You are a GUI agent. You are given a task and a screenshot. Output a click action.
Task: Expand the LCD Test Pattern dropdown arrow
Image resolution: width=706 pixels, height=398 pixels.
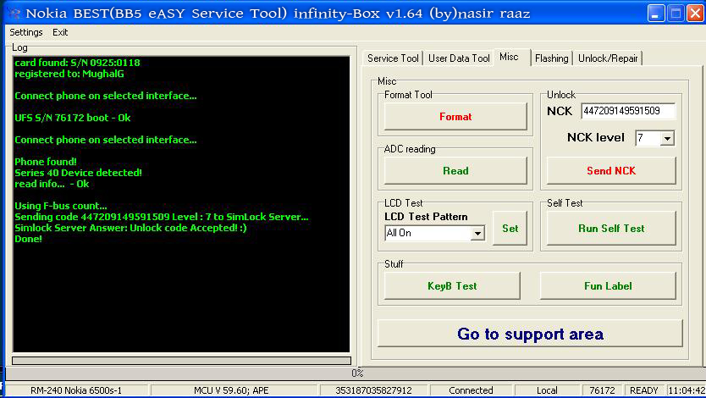coord(477,233)
